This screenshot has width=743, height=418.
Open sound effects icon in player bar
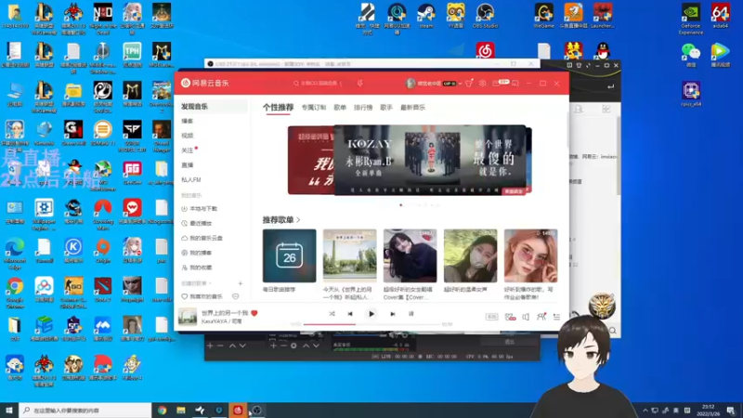tap(510, 317)
